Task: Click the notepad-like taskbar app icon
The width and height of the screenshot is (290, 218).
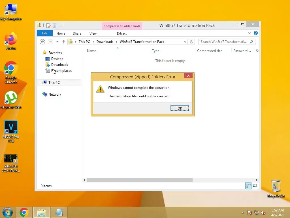Action: tap(59, 212)
